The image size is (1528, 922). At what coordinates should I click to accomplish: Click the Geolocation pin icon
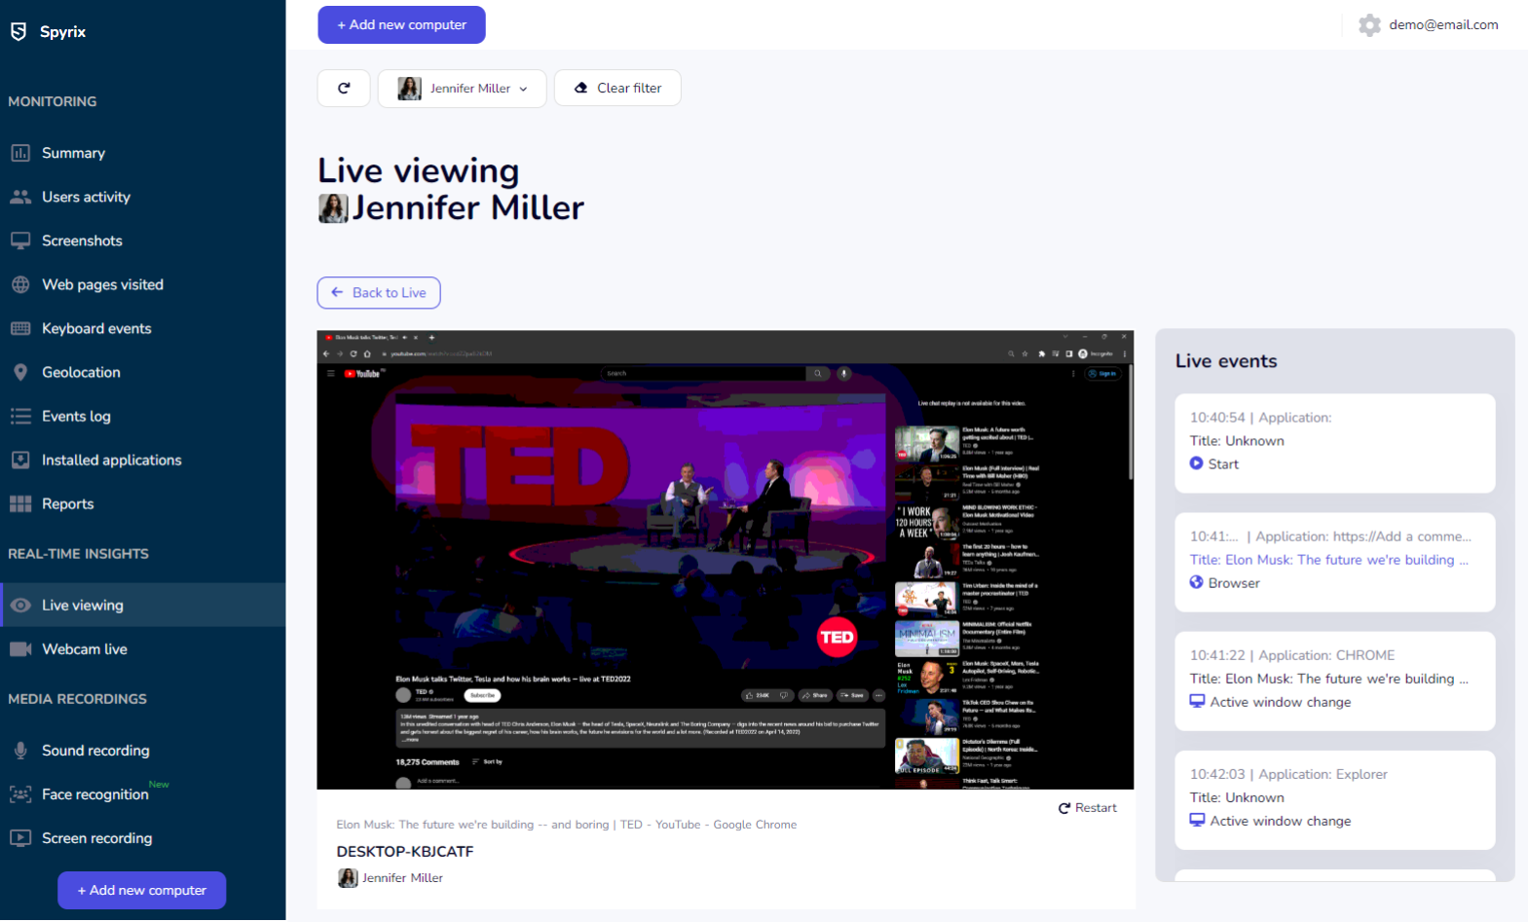[x=20, y=372]
